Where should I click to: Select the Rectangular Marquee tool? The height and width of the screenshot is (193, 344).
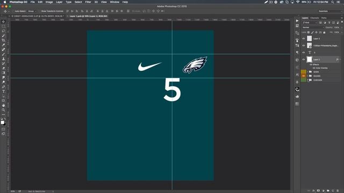pyautogui.click(x=3, y=26)
